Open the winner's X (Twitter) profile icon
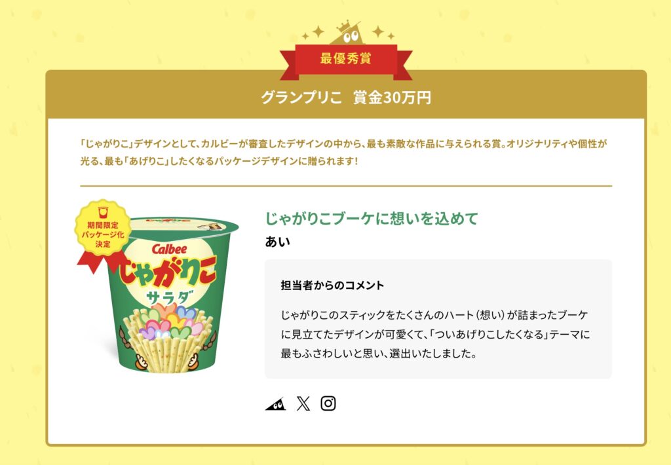 coord(303,403)
